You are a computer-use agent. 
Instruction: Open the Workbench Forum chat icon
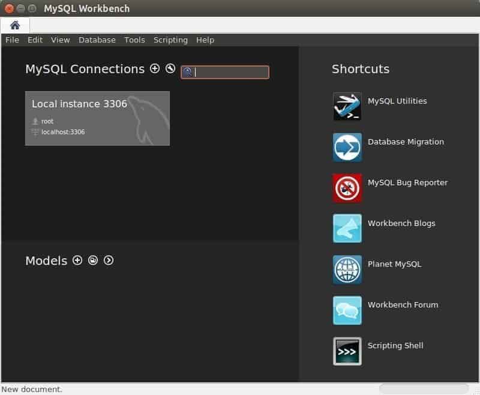[347, 310]
